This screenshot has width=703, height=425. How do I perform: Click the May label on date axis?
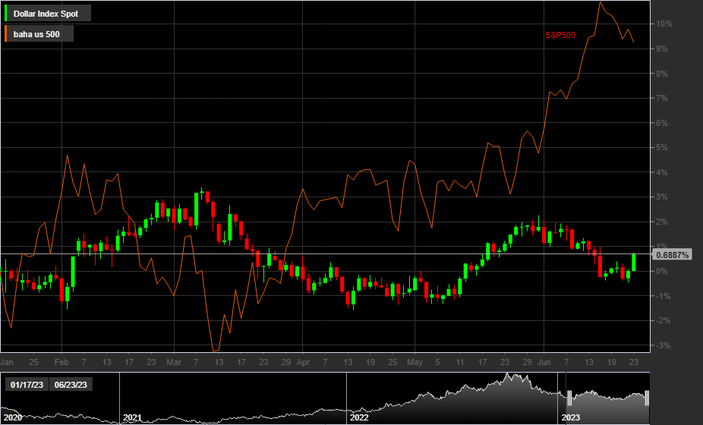[x=415, y=362]
